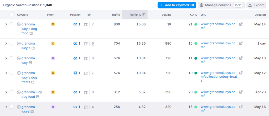The height and width of the screenshot is (116, 269).
Task: Open SERP snapshot icon in May 12 row
Action: [86, 73]
